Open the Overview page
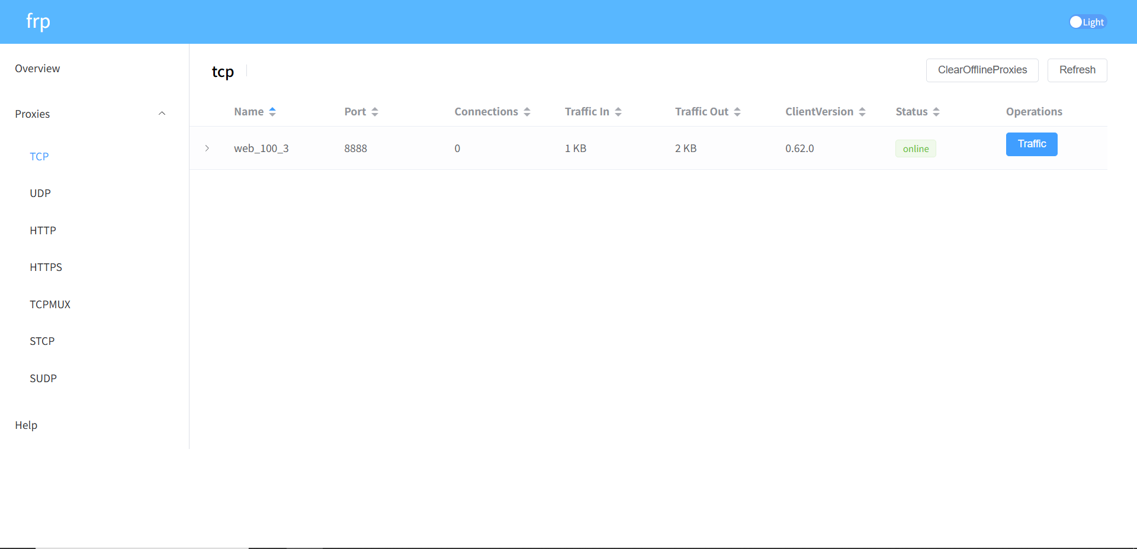Screen dimensions: 1137x549 click(37, 69)
